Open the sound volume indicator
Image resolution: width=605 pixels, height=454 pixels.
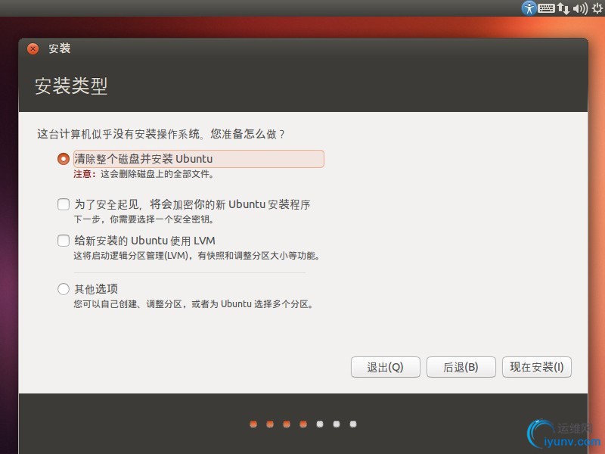point(580,8)
